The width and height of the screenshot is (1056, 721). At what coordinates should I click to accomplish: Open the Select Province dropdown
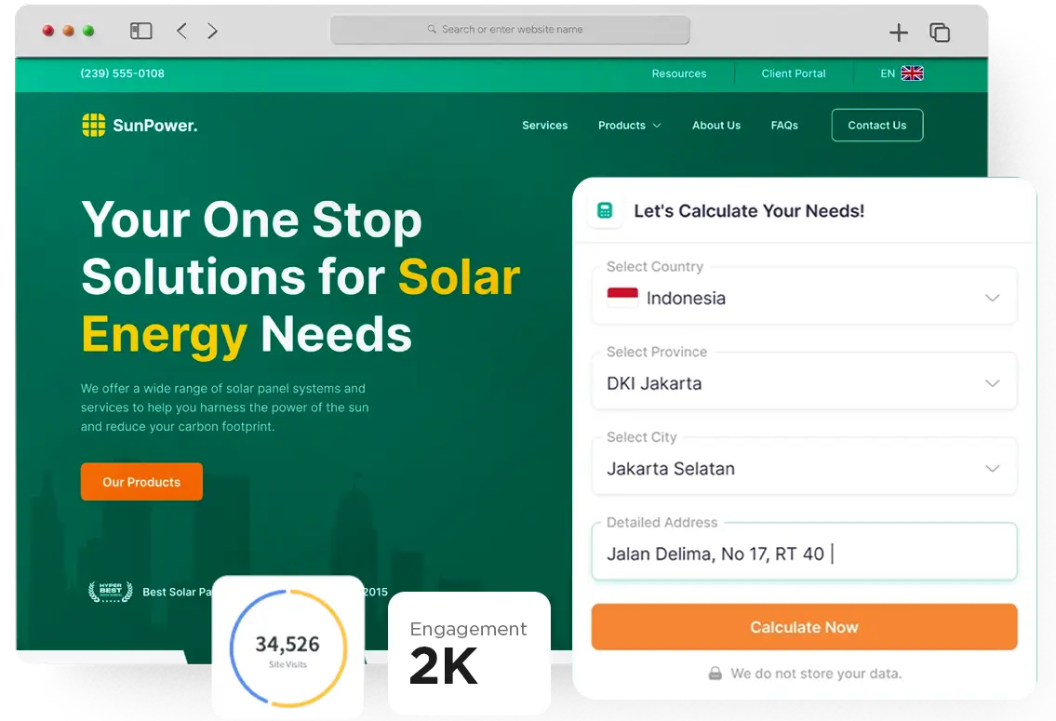[x=804, y=382]
